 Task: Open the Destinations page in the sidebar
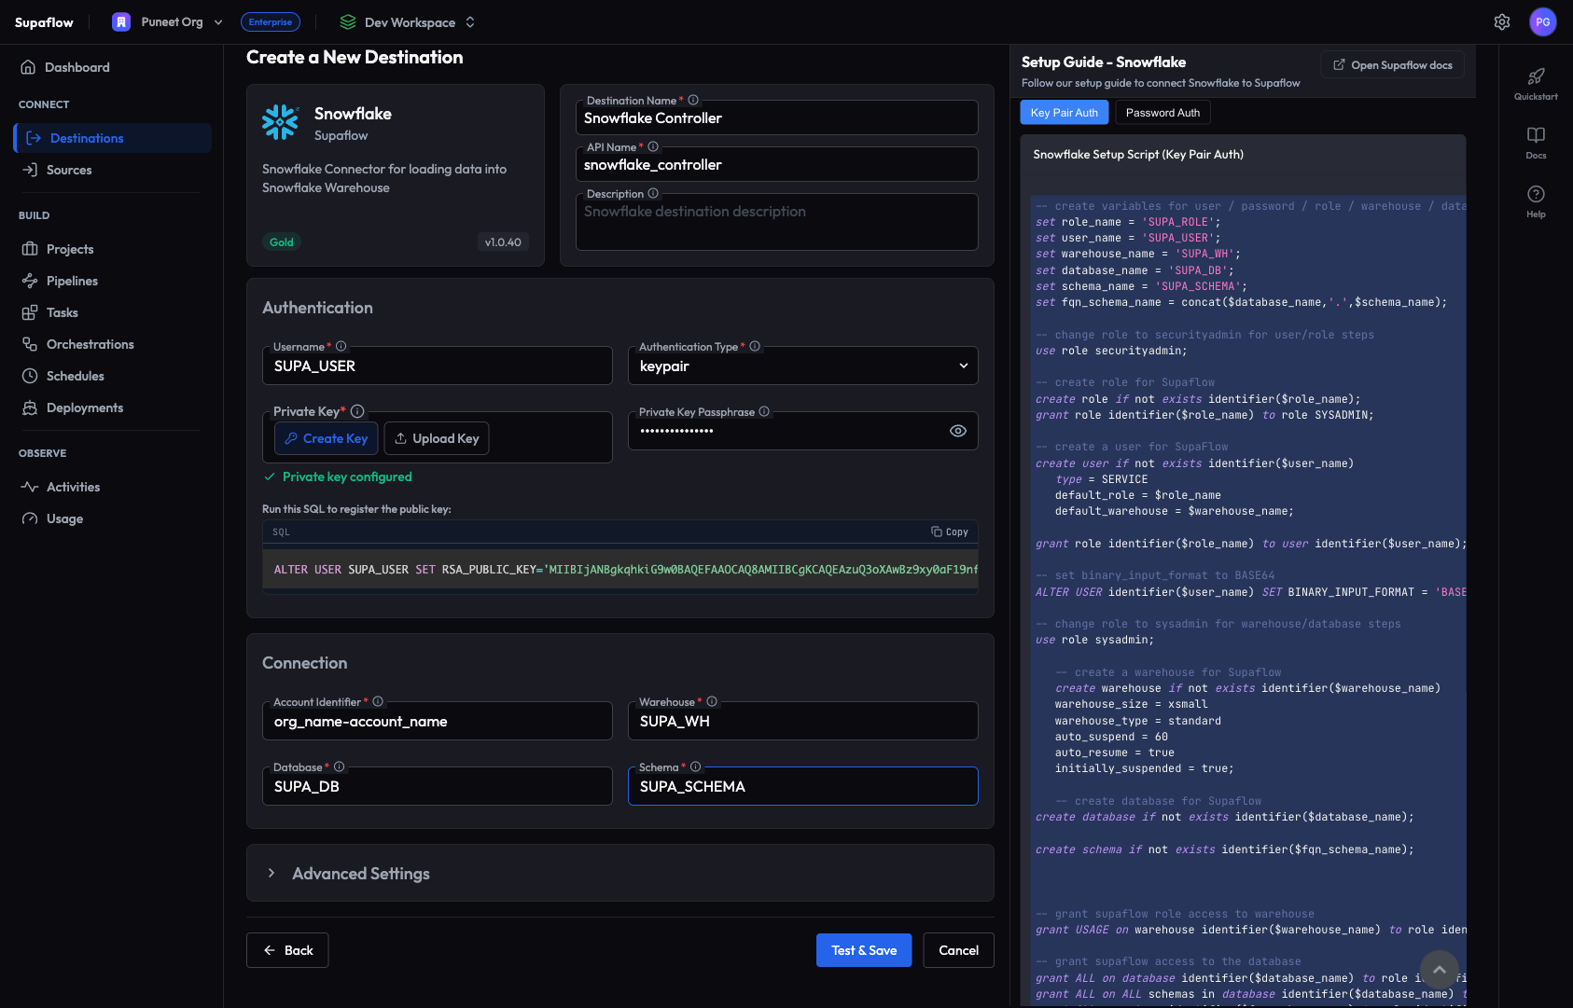(x=86, y=137)
